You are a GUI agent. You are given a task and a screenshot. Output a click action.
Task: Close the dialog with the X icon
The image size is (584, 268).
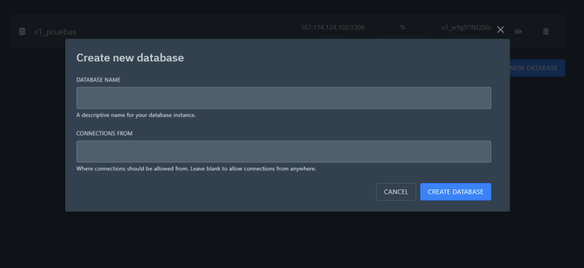pyautogui.click(x=501, y=30)
